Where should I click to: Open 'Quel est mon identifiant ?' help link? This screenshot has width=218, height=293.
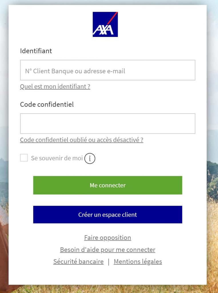pyautogui.click(x=55, y=86)
